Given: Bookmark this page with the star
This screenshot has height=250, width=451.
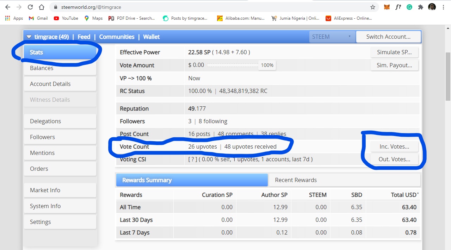Looking at the screenshot, I should [372, 7].
